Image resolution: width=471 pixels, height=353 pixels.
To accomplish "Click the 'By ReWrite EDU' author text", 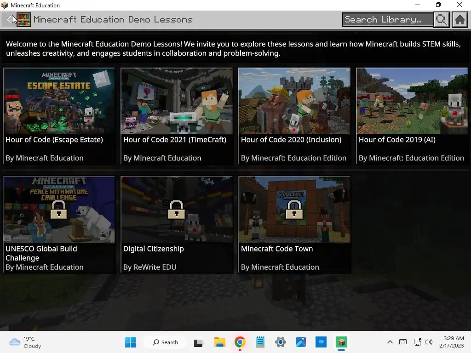I will [149, 267].
